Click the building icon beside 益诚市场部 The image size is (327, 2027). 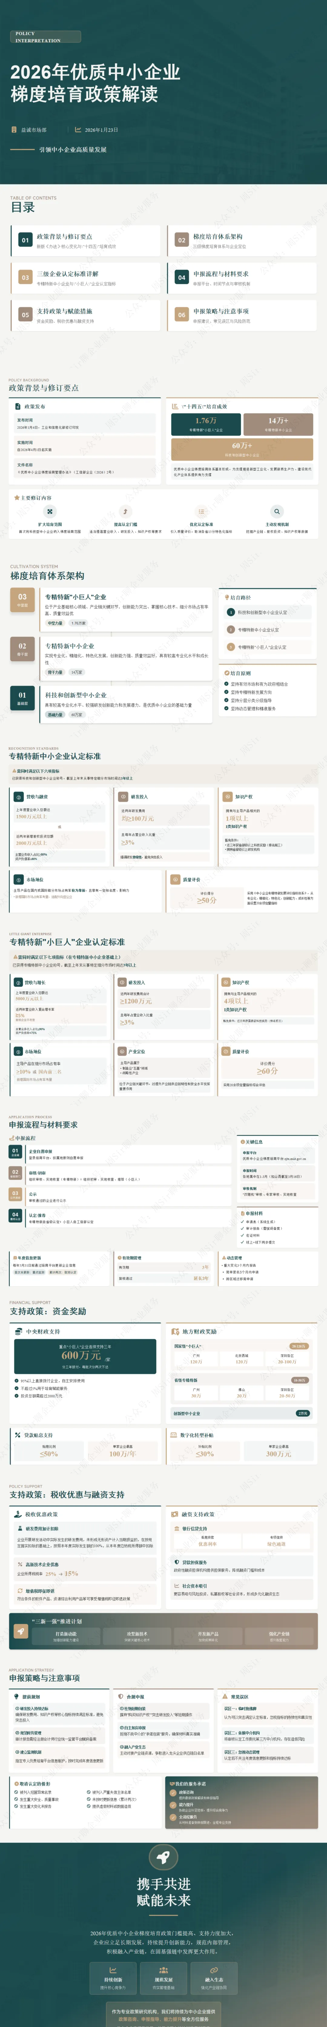coord(14,130)
